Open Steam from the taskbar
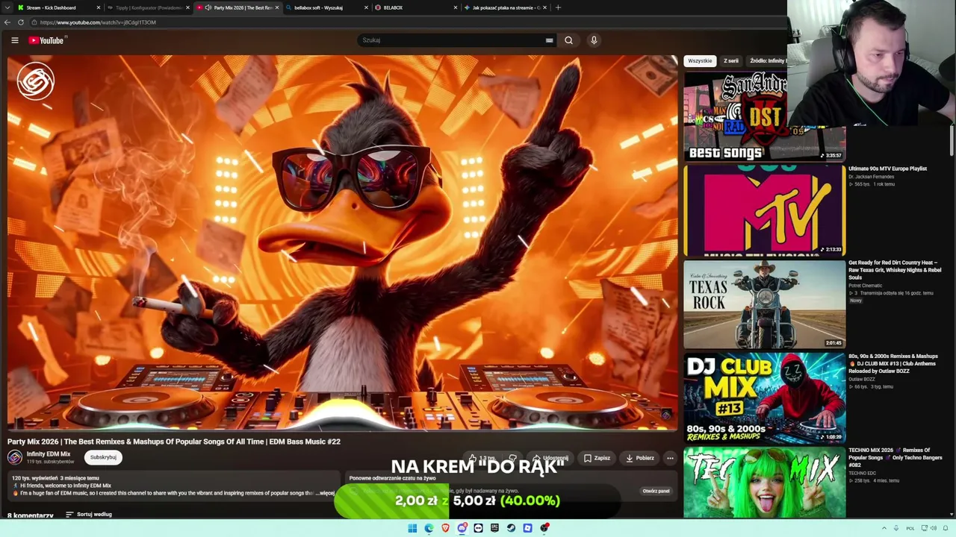The height and width of the screenshot is (537, 956). point(511,528)
